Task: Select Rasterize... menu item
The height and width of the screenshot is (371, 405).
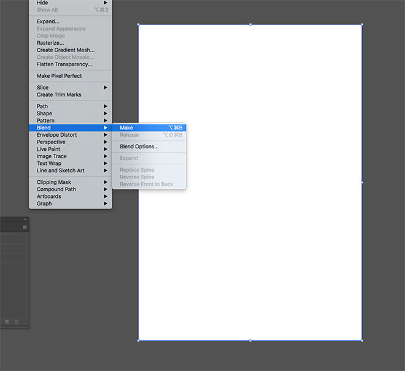Action: click(71, 43)
